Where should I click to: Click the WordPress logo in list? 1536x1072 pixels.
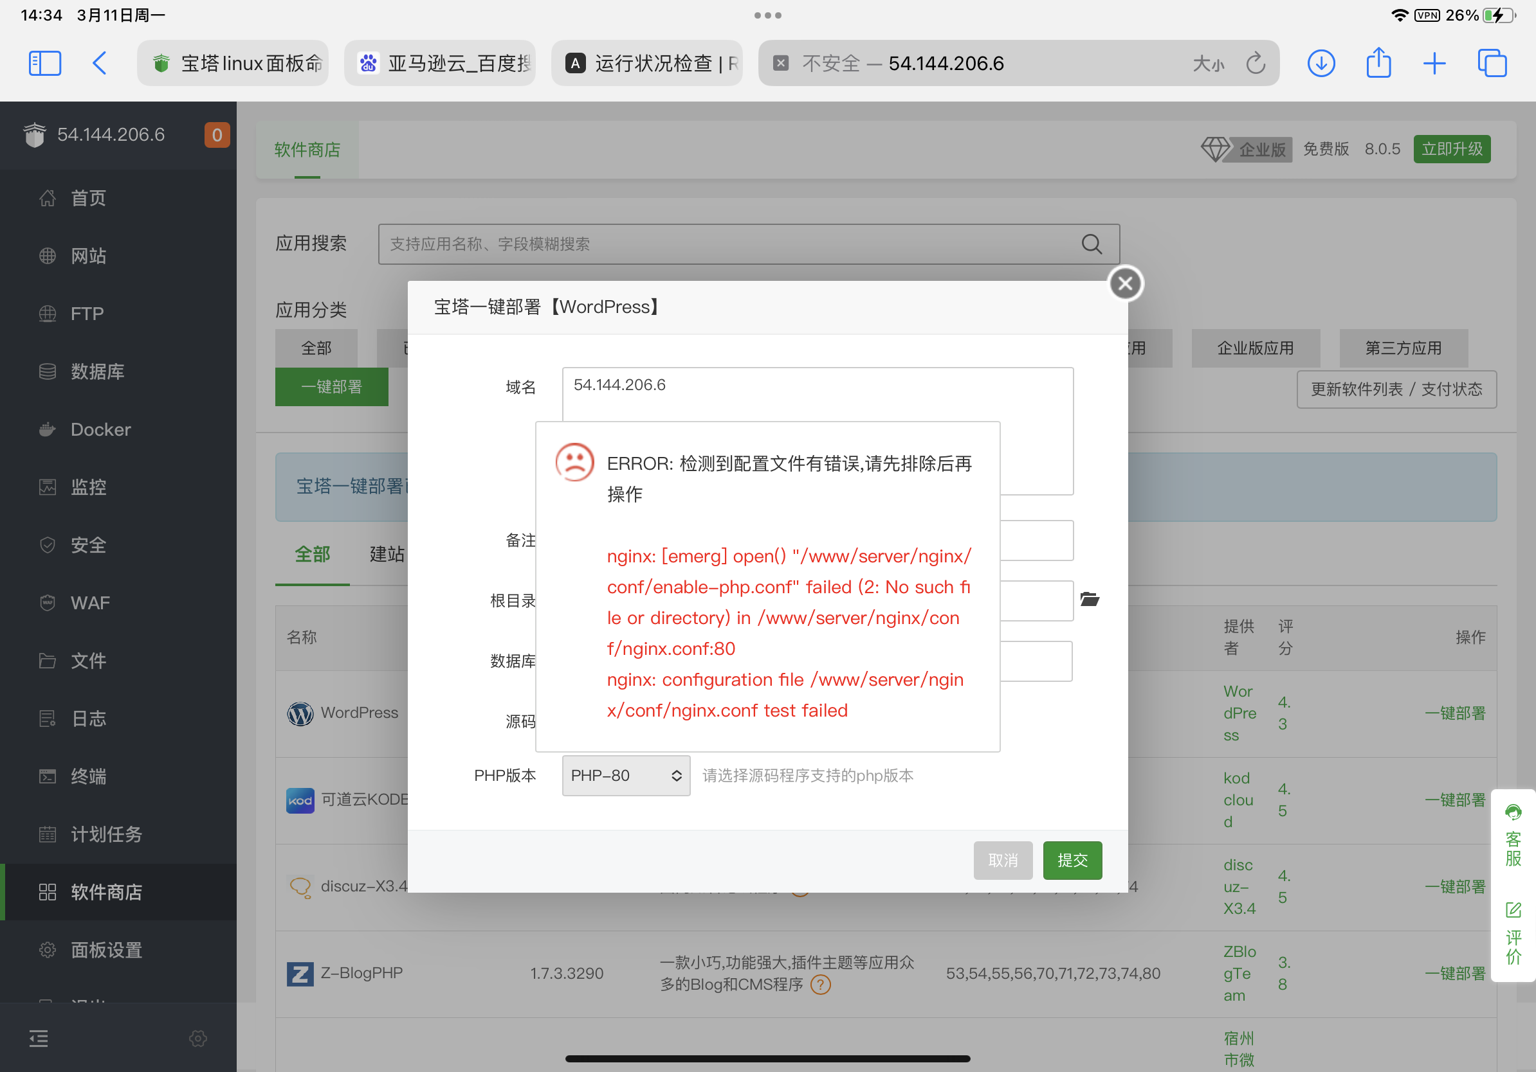(x=300, y=713)
